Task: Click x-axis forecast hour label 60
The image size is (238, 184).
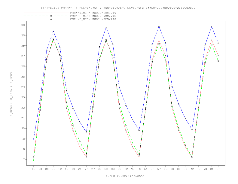Action: 166,169
